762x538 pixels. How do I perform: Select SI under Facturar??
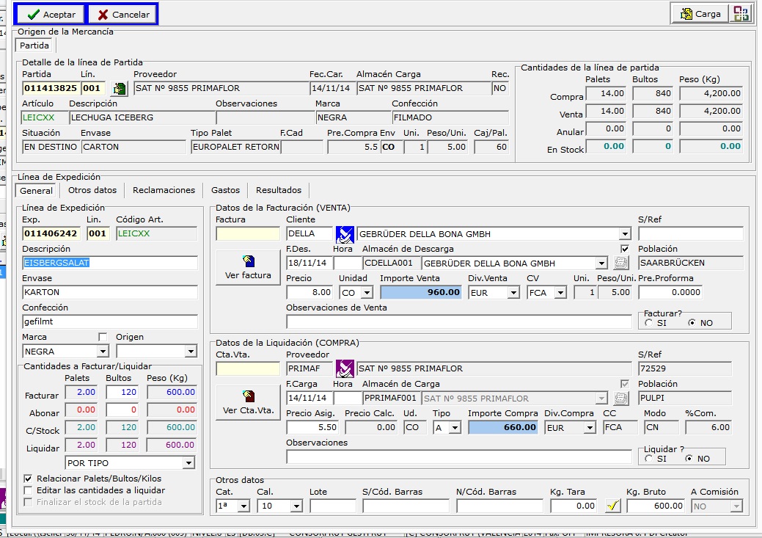(x=648, y=323)
